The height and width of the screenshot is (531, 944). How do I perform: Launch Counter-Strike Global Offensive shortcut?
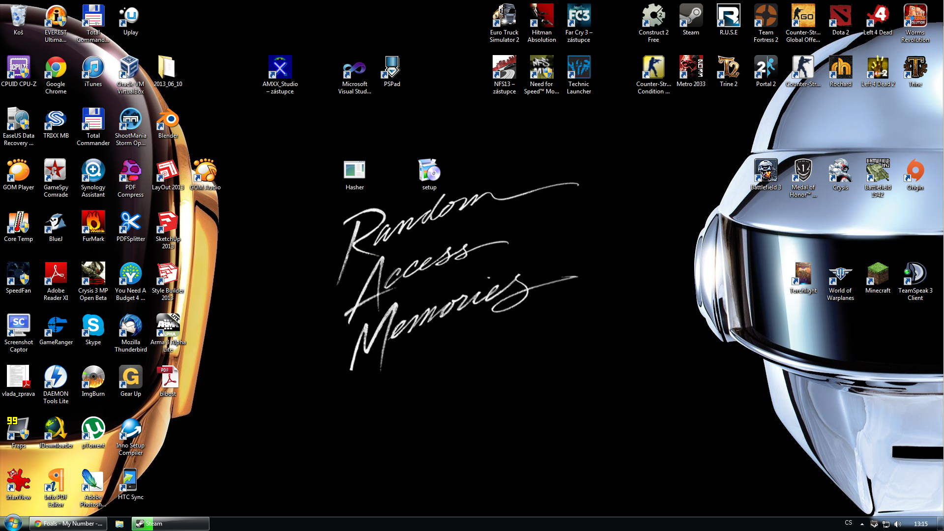[803, 24]
